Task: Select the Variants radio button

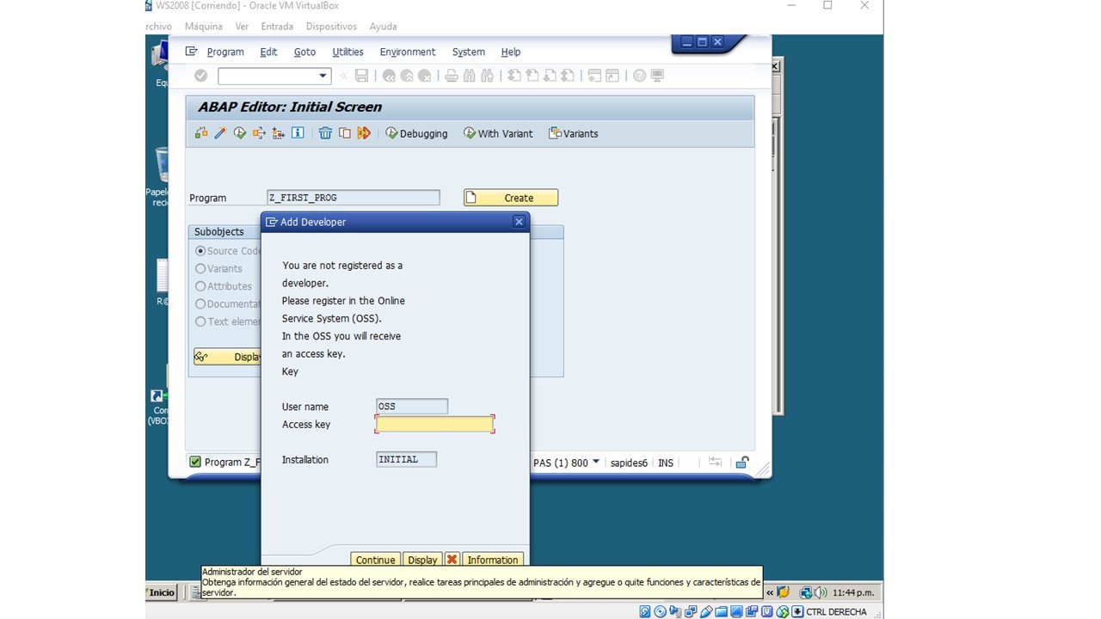Action: (200, 268)
